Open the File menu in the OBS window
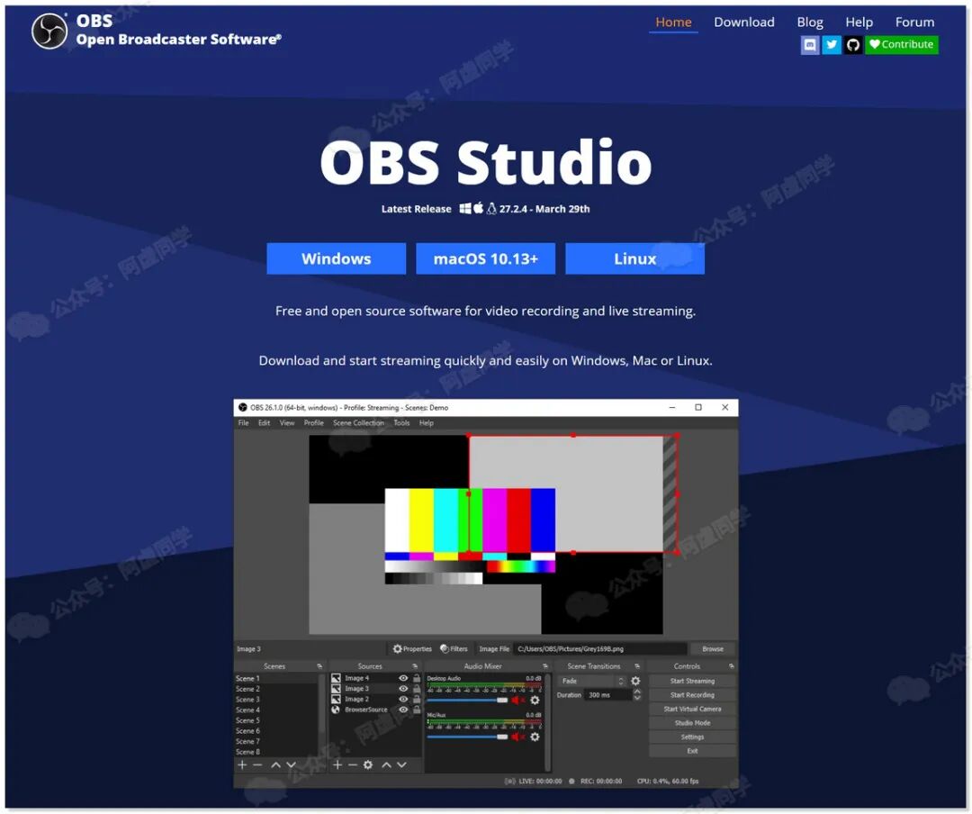 point(244,423)
